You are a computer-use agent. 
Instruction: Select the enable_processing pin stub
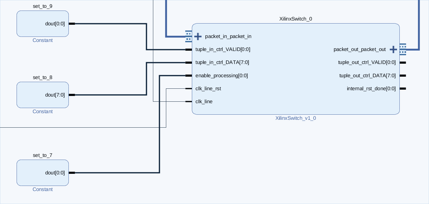(187, 75)
